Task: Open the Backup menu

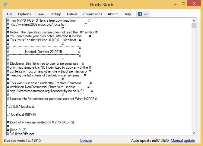Action: pos(55,14)
